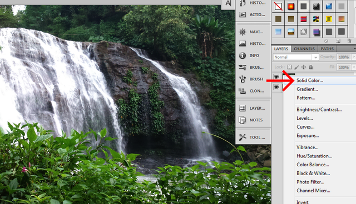Apply the purple-blue style with drop shadow
Image resolution: width=356 pixels, height=204 pixels.
pyautogui.click(x=316, y=32)
